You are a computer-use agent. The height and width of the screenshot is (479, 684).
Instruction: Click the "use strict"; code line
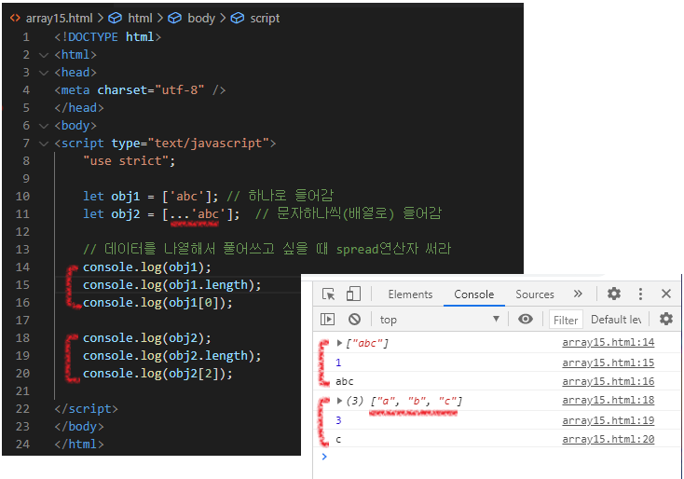coord(130,161)
